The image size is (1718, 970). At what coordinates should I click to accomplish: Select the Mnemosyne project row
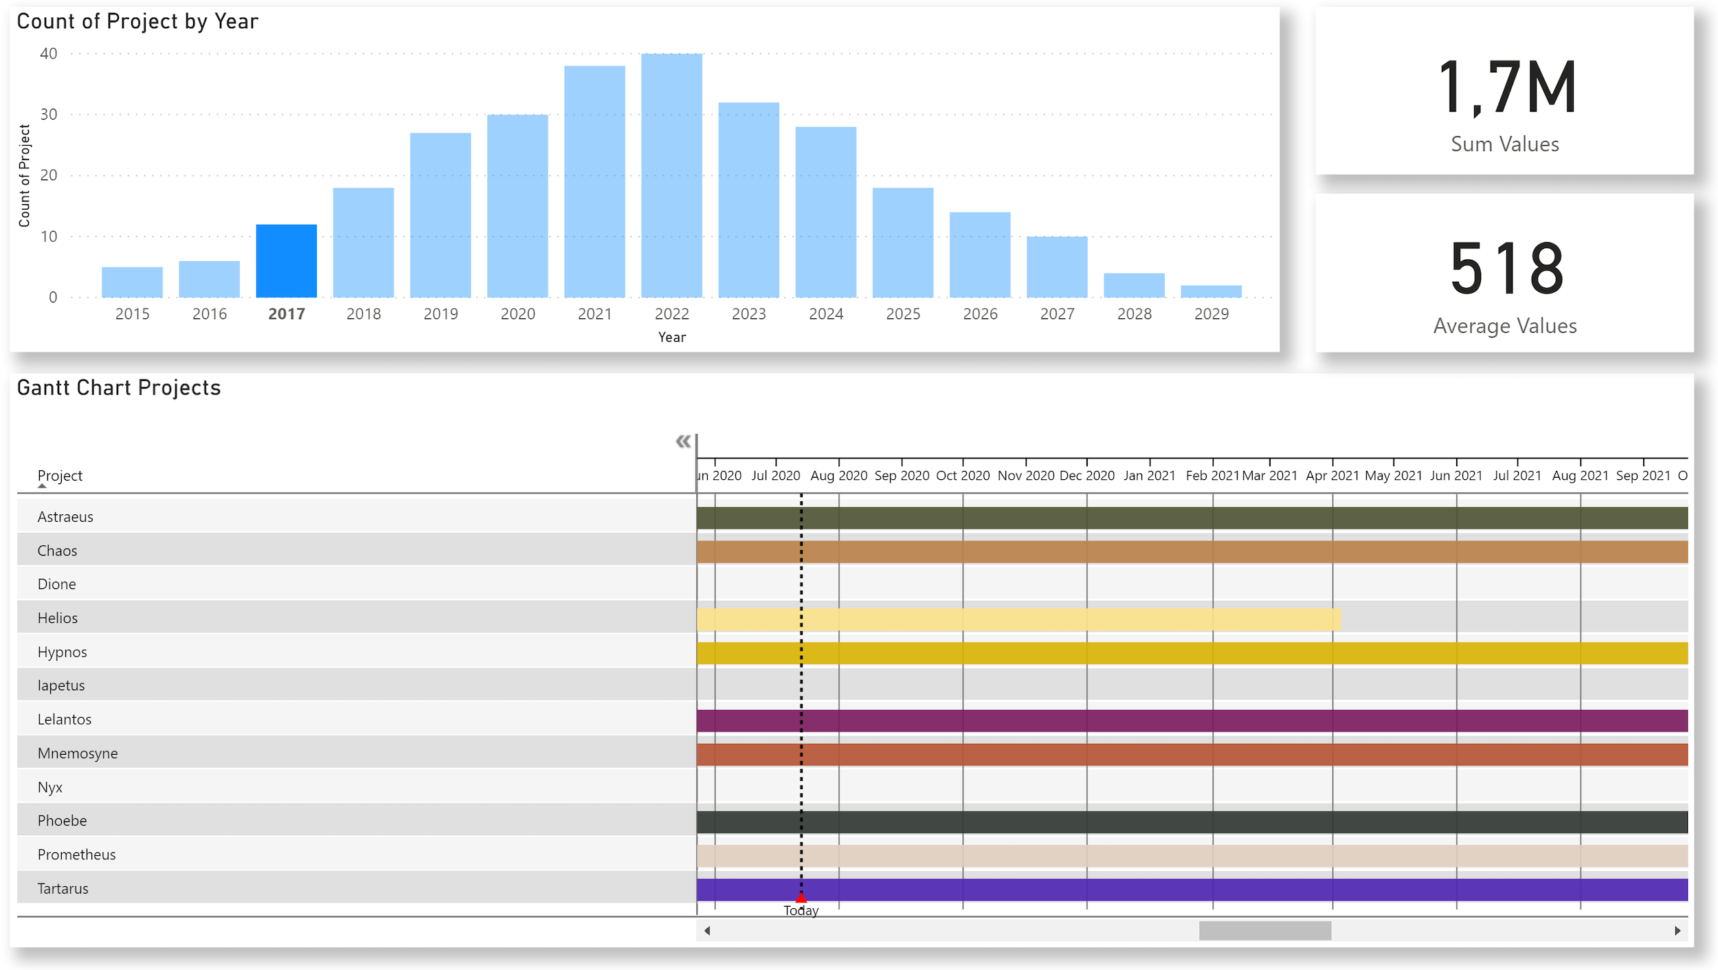click(x=78, y=753)
